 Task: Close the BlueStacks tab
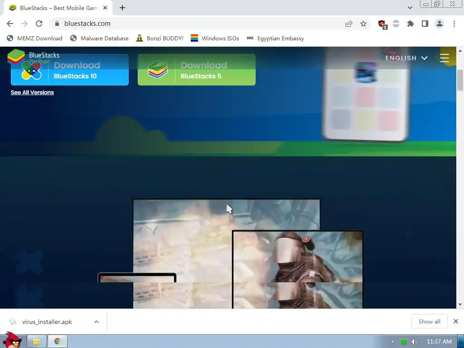(x=105, y=8)
